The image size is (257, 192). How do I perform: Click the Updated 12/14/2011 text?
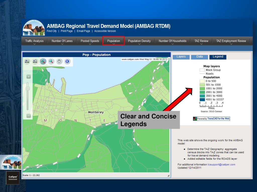point(189,168)
